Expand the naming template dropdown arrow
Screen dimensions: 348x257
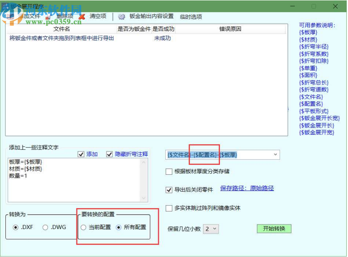pyautogui.click(x=275, y=154)
